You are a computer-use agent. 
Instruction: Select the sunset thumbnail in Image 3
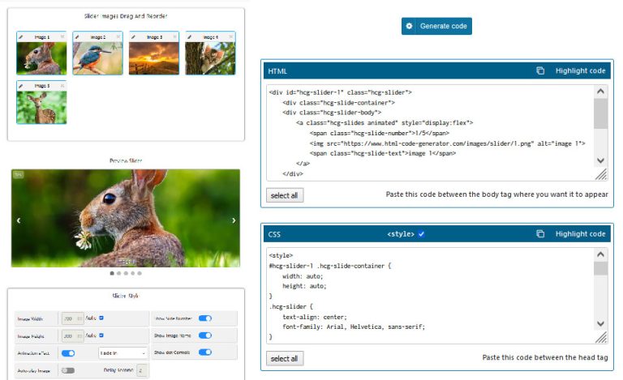pos(154,58)
